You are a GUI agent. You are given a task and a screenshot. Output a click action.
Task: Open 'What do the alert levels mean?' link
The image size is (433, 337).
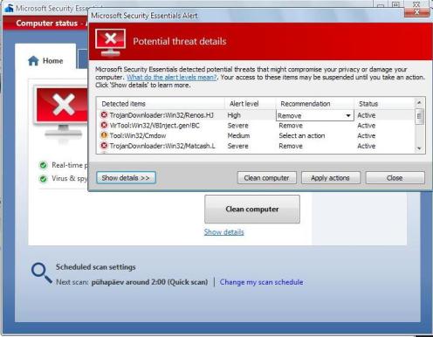(172, 78)
